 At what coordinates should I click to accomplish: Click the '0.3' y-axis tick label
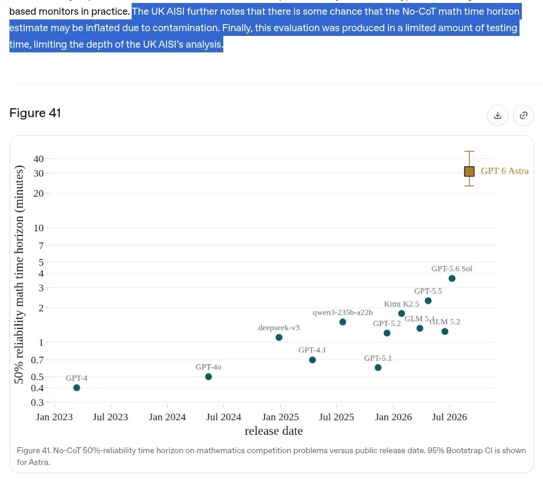click(37, 402)
